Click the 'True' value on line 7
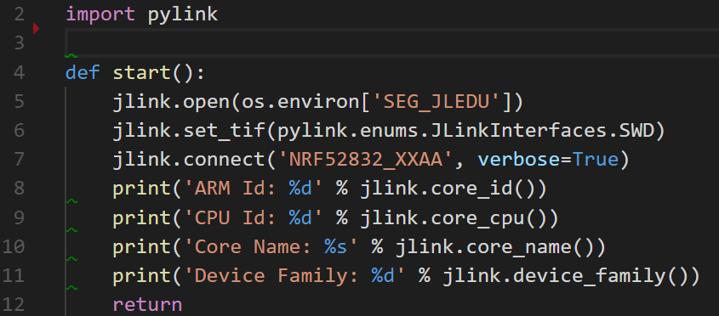The height and width of the screenshot is (316, 719). click(595, 160)
